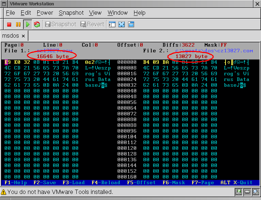Click the B4 09 BA bytes in File 2
The image size is (261, 200).
(156, 62)
